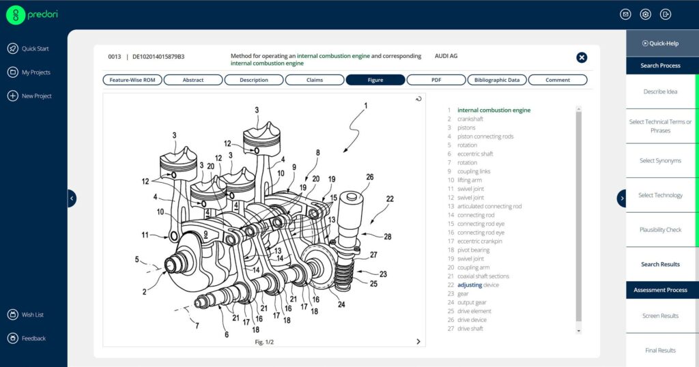Image resolution: width=699 pixels, height=367 pixels.
Task: Click 'pistons' list entry
Action: (466, 128)
